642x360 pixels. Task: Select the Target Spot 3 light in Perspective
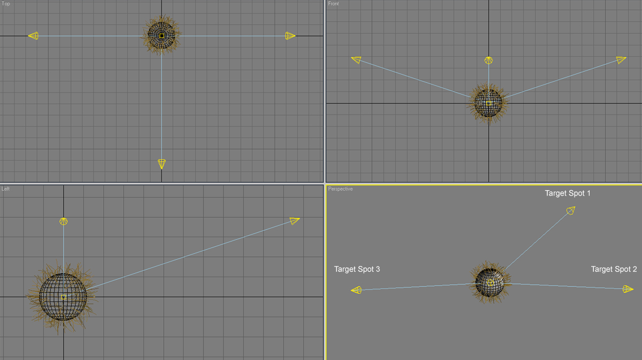click(x=356, y=290)
